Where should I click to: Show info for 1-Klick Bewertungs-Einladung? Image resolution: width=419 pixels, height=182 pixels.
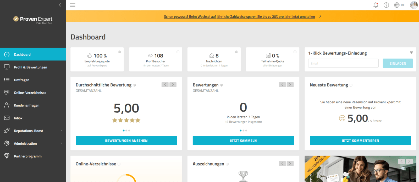[411, 52]
